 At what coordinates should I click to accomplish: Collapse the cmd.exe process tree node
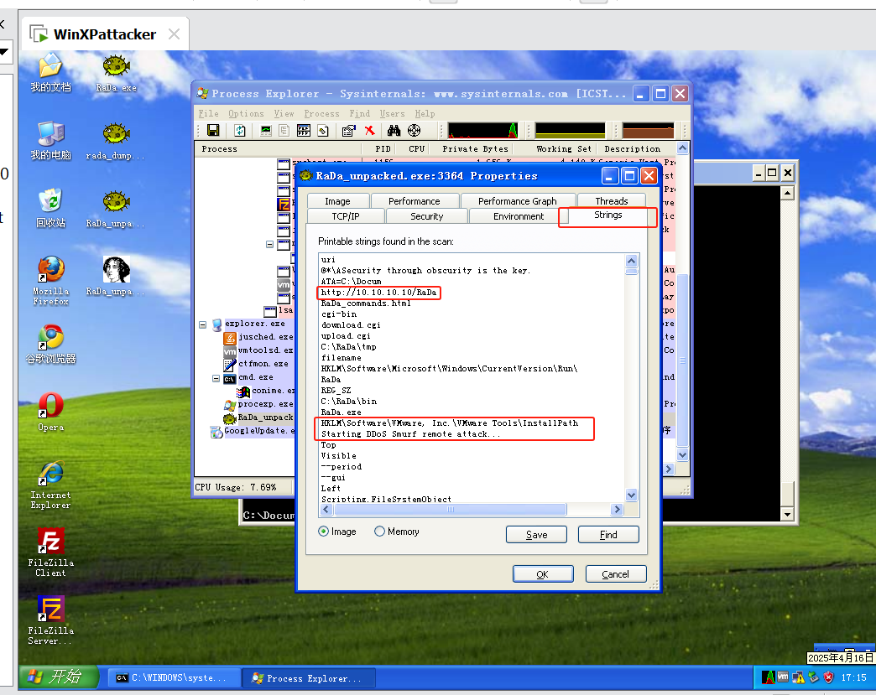[x=216, y=378]
